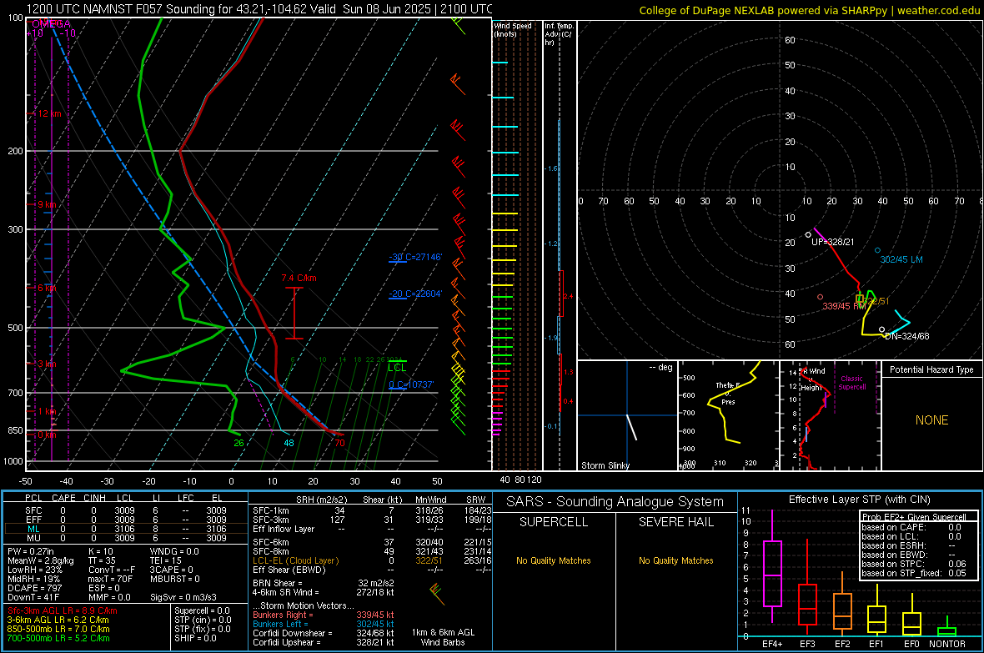Click the surface temperature value 70

339,443
